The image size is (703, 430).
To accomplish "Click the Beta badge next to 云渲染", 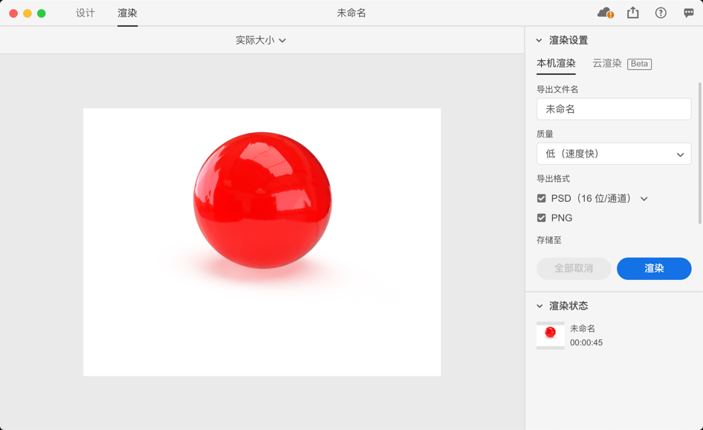I will 639,64.
